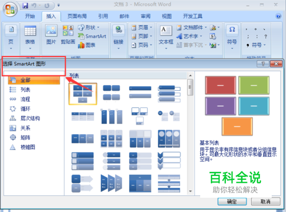Viewport: 286px width, 212px height.
Task: Go to the 邮件 ribbon tab
Action: (x=124, y=16)
